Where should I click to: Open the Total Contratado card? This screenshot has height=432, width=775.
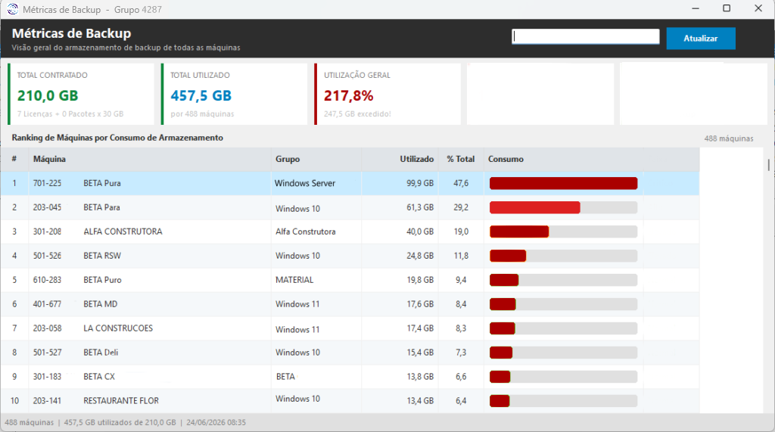tap(81, 94)
